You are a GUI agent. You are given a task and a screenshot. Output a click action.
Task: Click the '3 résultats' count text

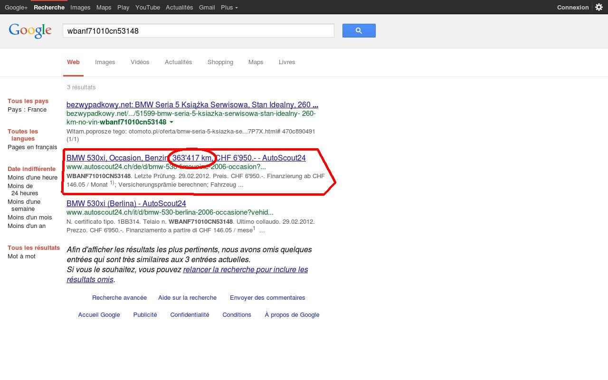(81, 87)
